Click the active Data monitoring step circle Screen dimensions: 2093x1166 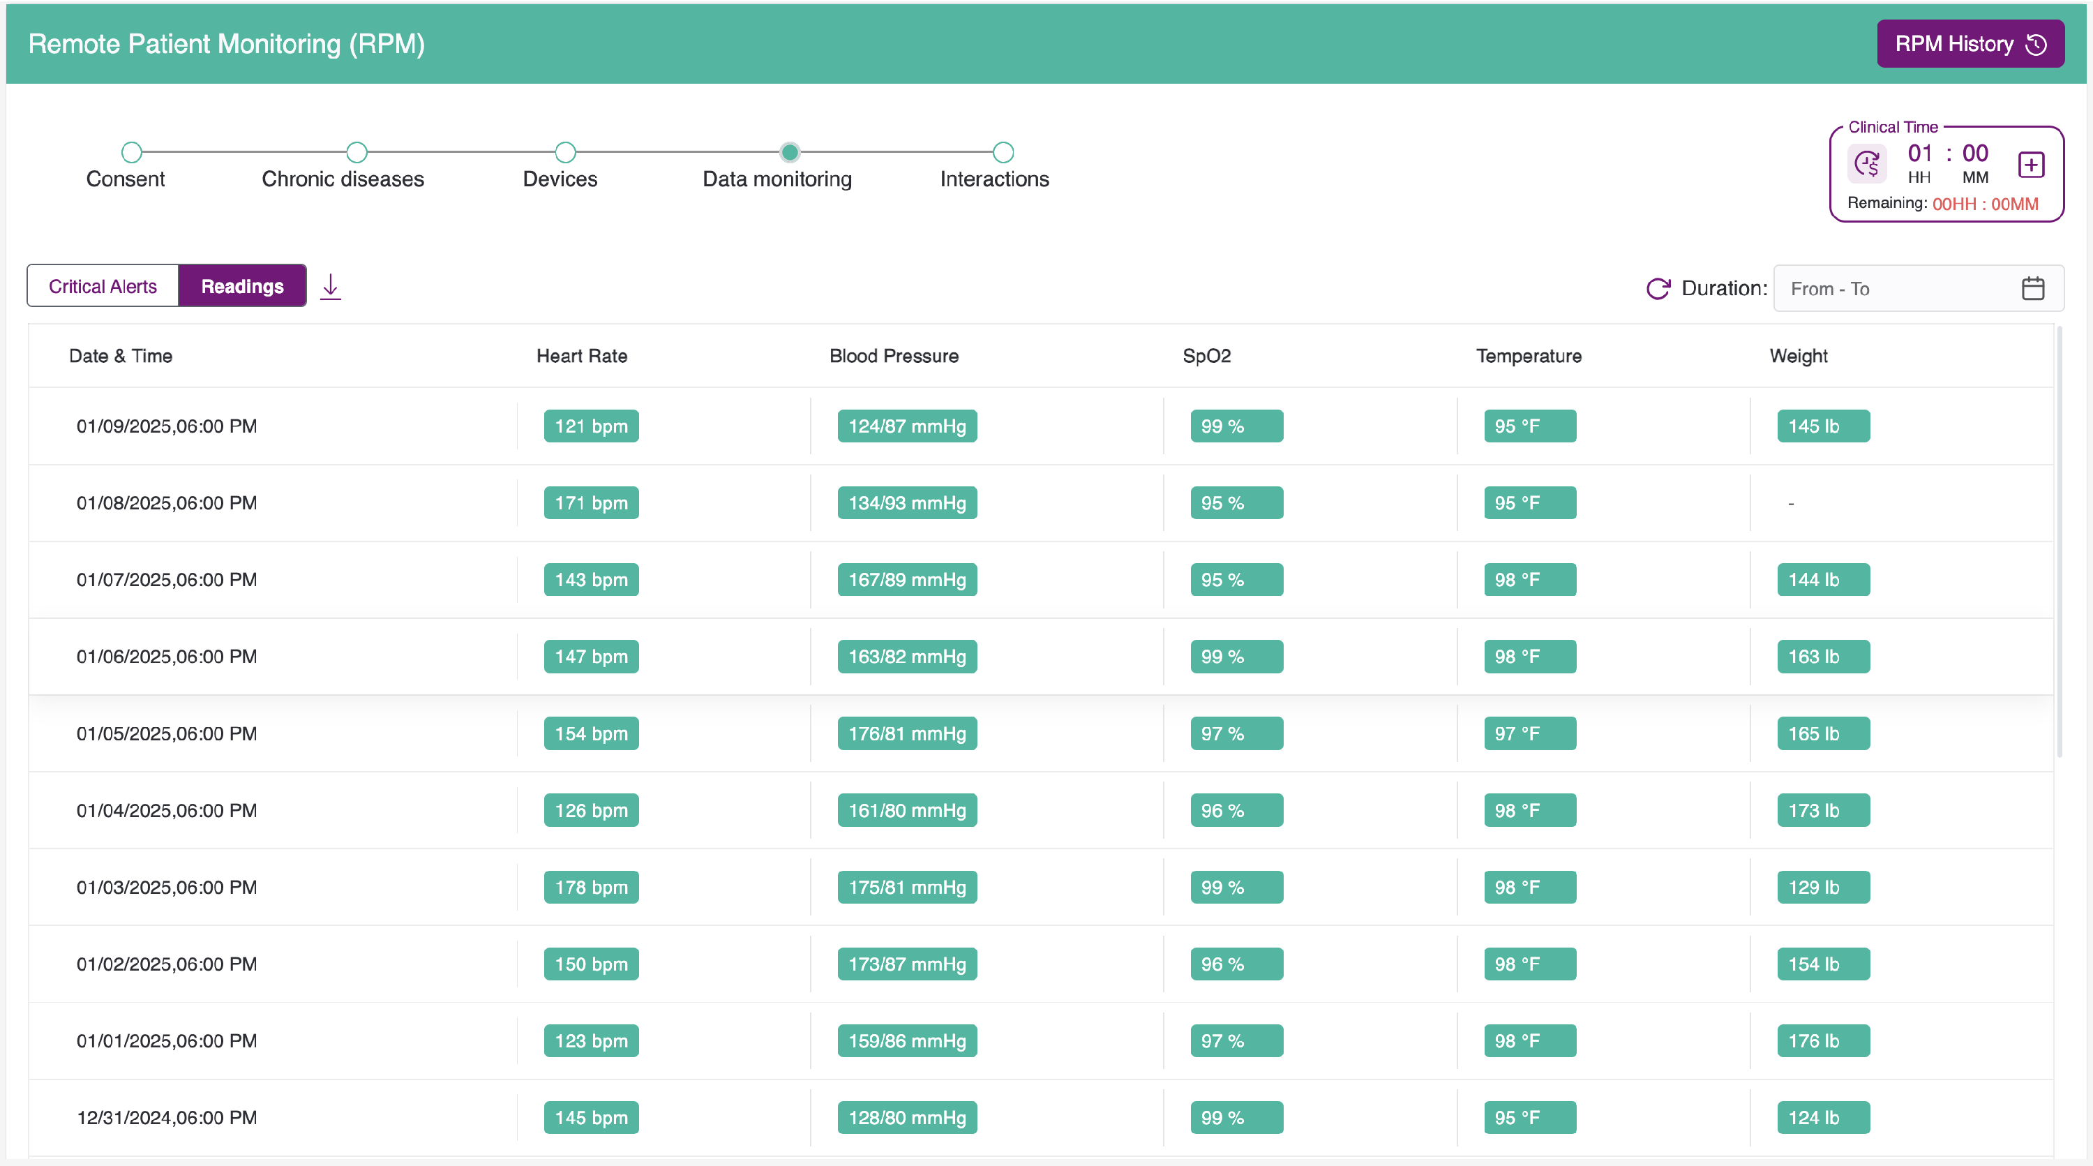pyautogui.click(x=790, y=152)
